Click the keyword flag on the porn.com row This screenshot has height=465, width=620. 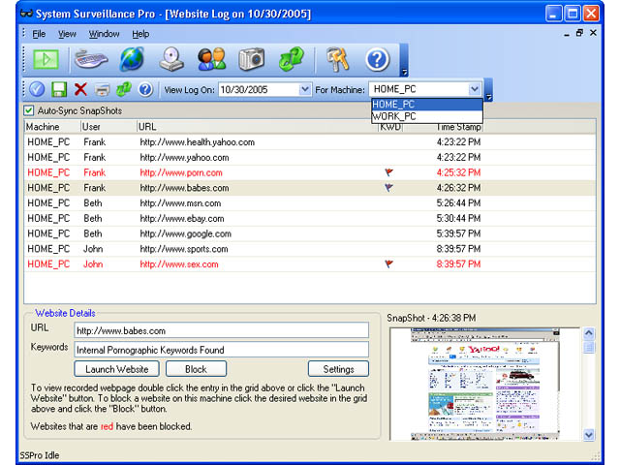click(389, 172)
